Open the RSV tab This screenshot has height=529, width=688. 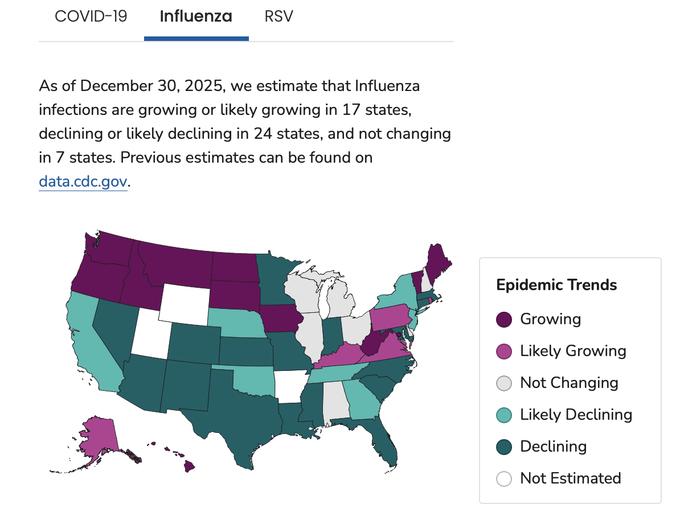pos(279,16)
